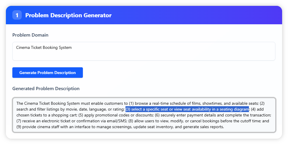Click the "Cinema Ticket Booking System" domain text
Viewport: 288px width, 146px height.
pos(44,47)
